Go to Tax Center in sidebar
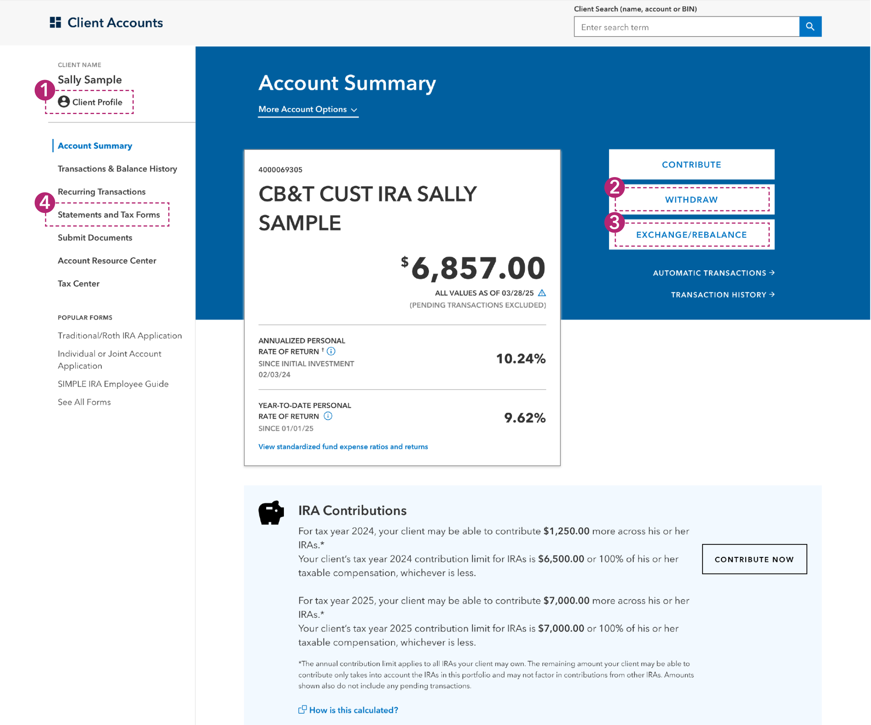This screenshot has width=871, height=725. (x=79, y=284)
